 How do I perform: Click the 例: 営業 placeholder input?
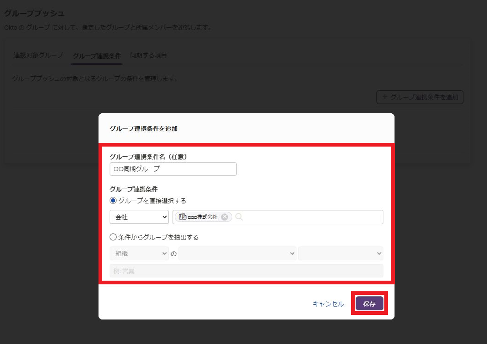pyautogui.click(x=246, y=271)
